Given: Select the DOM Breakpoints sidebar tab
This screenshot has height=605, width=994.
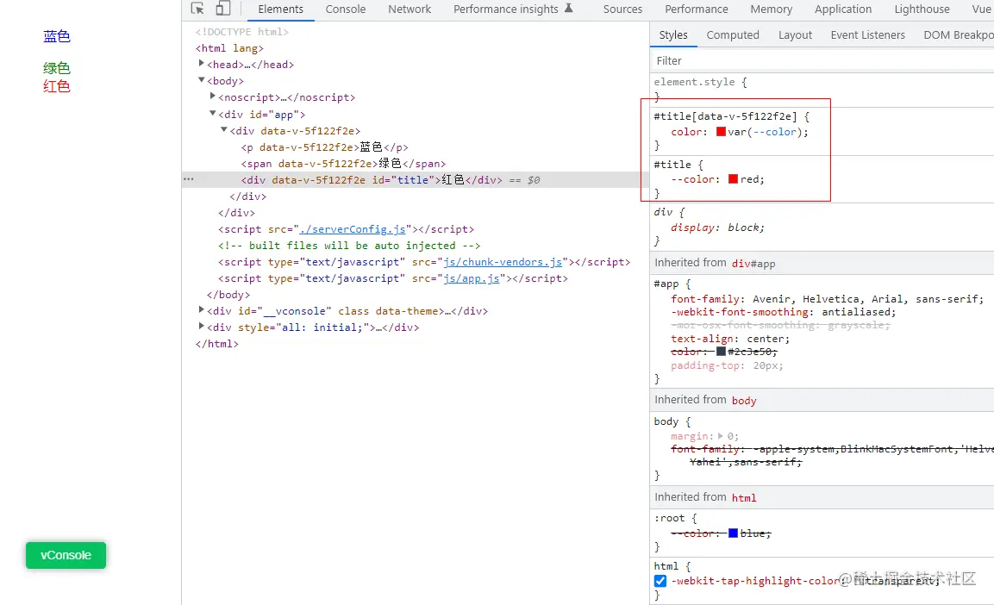Looking at the screenshot, I should pos(958,35).
